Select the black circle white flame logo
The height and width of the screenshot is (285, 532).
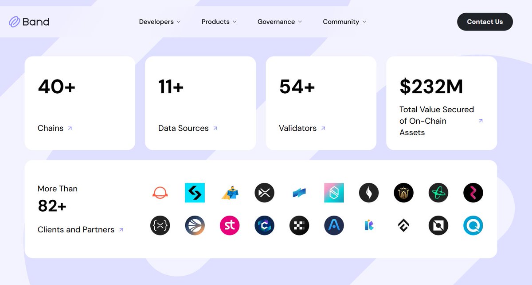369,193
